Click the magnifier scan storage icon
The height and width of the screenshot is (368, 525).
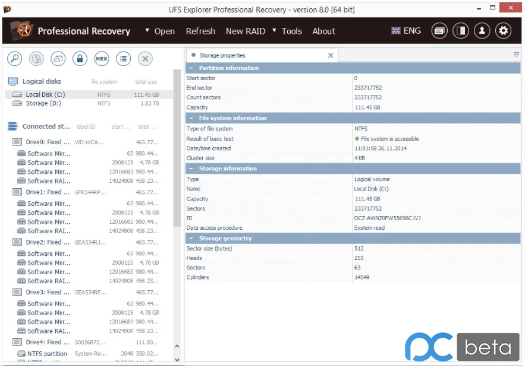pyautogui.click(x=14, y=59)
